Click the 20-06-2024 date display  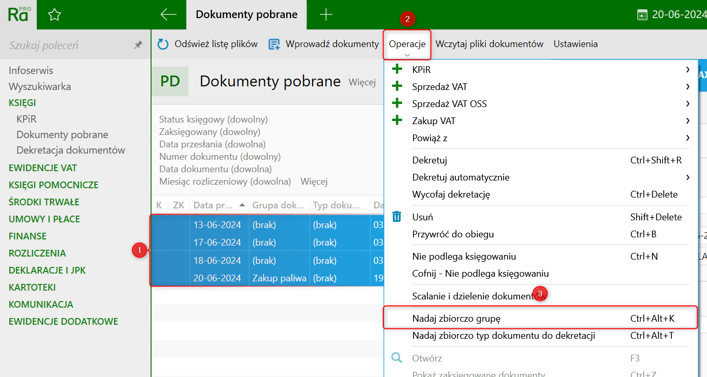tap(679, 14)
